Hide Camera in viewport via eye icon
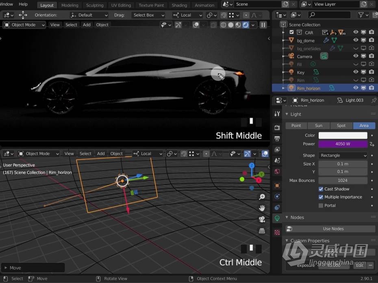The image size is (378, 283). (x=356, y=56)
